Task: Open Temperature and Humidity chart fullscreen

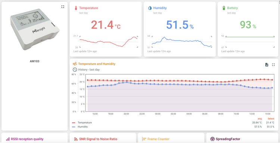Action: 273,65
